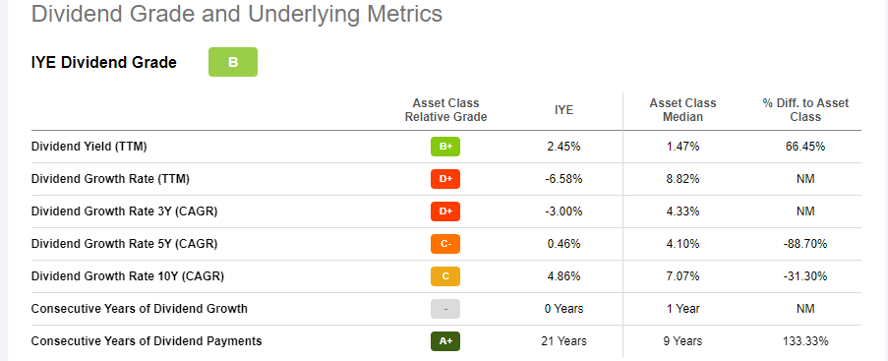Click the yellow C grade badge
Screen dimensions: 888x361
pyautogui.click(x=445, y=276)
